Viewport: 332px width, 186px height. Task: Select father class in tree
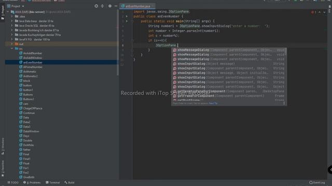coord(26,150)
